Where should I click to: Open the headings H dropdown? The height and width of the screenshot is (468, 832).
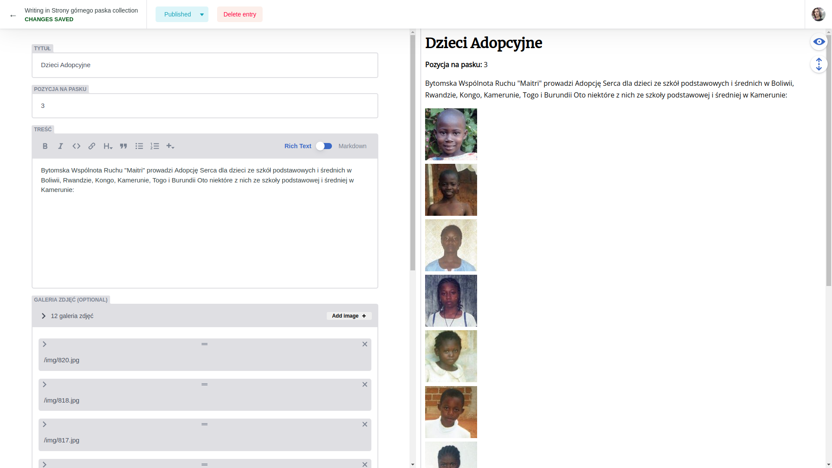pyautogui.click(x=108, y=146)
